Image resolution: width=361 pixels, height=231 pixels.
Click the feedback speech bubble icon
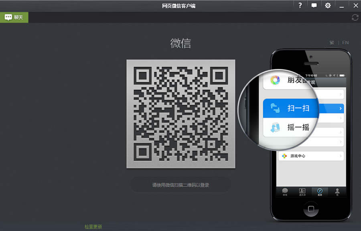coord(314,6)
